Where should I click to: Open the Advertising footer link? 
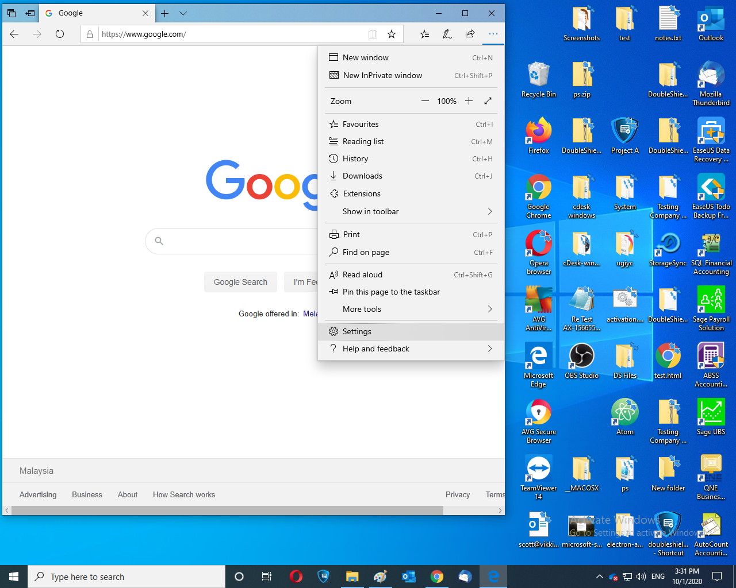[38, 494]
